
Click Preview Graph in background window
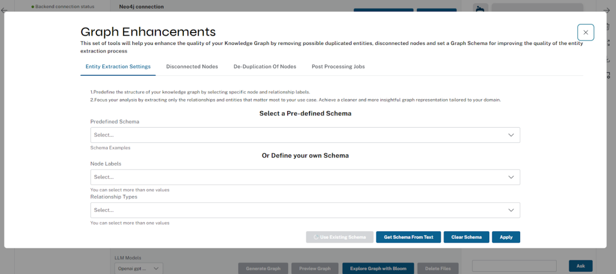click(x=315, y=268)
